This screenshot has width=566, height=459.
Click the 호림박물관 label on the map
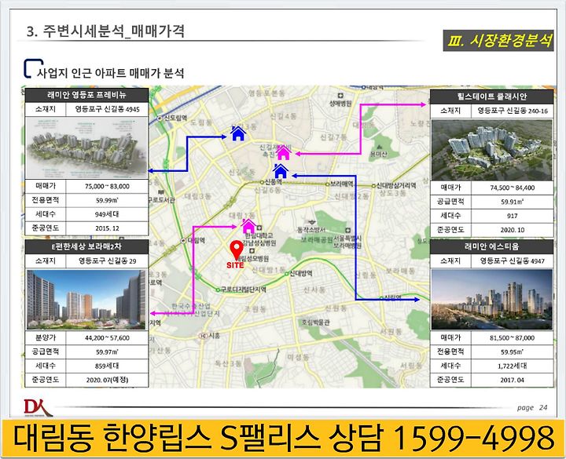pyautogui.click(x=316, y=322)
